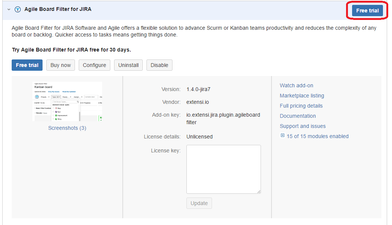Click the resize handle of License key box
This screenshot has width=392, height=225.
pyautogui.click(x=259, y=192)
